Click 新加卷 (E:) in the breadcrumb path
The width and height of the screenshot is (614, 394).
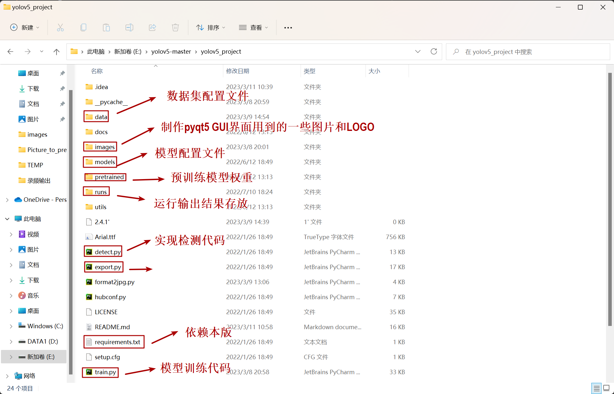[128, 51]
